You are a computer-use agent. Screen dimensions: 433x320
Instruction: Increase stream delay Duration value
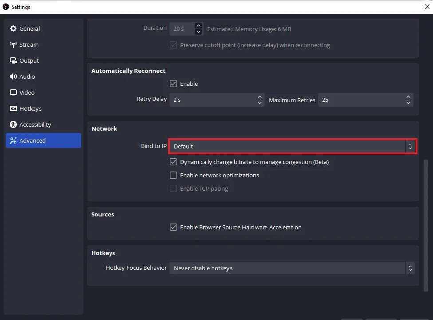coord(198,25)
